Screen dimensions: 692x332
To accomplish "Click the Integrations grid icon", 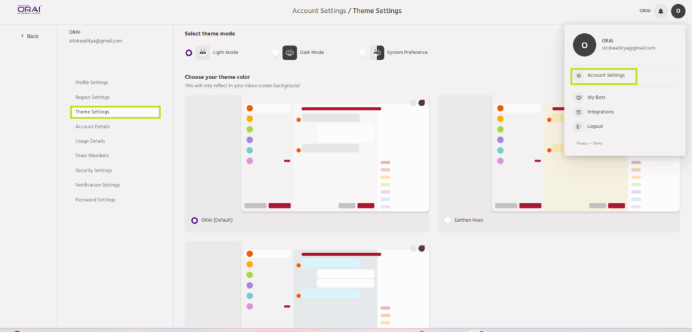I will click(578, 112).
